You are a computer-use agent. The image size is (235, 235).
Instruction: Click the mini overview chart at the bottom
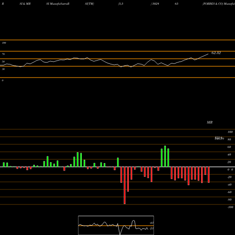(x=116, y=225)
